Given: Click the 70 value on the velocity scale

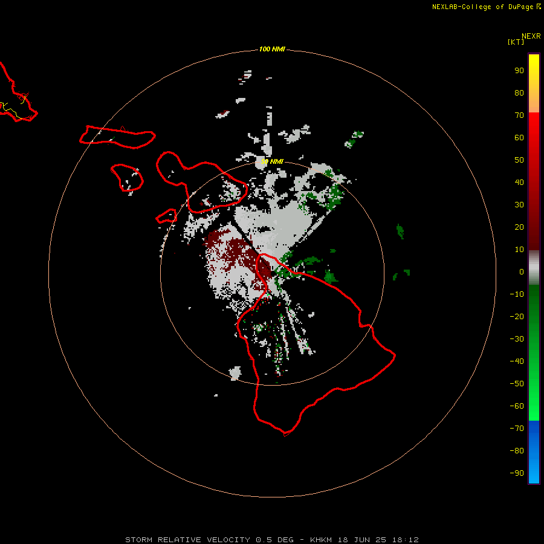Looking at the screenshot, I should [519, 115].
